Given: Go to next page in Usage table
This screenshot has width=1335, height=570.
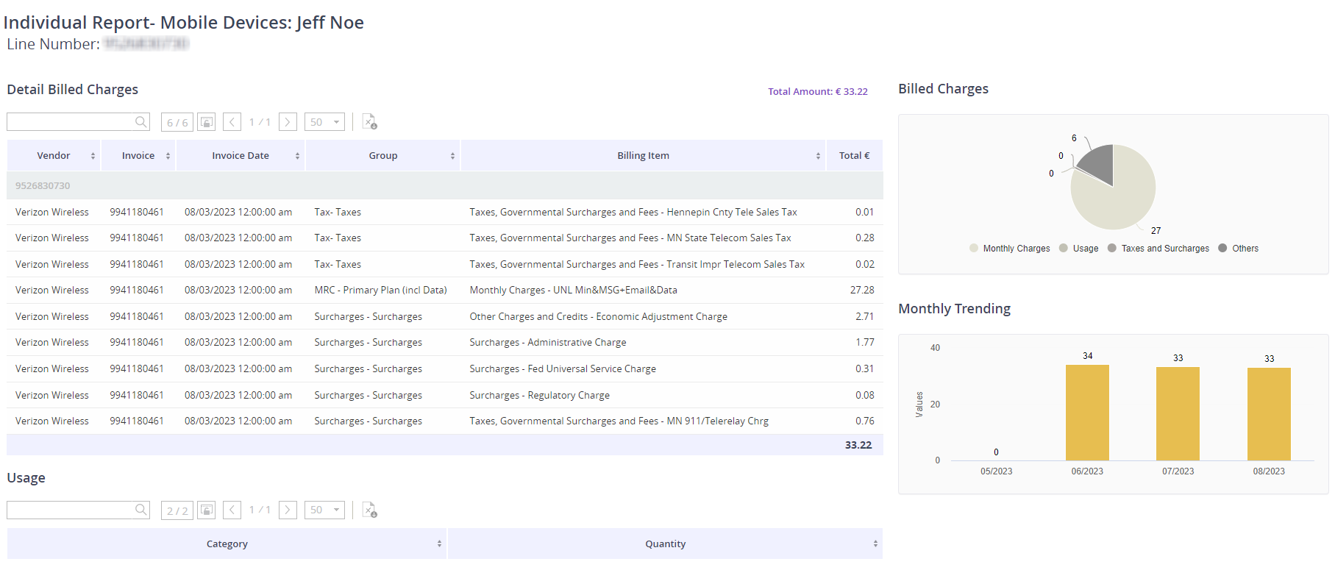Looking at the screenshot, I should (288, 510).
